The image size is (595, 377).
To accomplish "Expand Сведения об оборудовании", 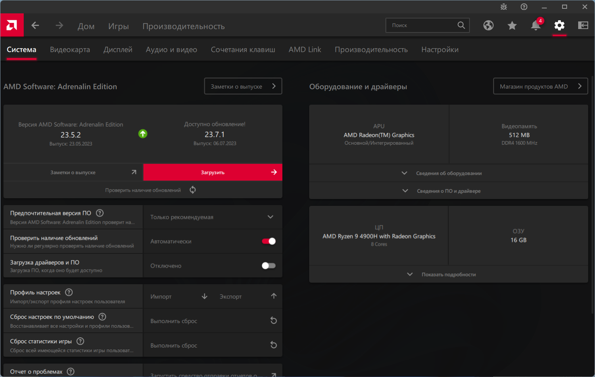I will point(449,173).
